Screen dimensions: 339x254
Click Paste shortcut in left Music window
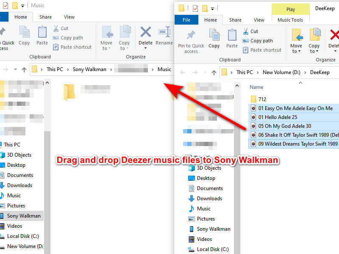click(x=72, y=47)
